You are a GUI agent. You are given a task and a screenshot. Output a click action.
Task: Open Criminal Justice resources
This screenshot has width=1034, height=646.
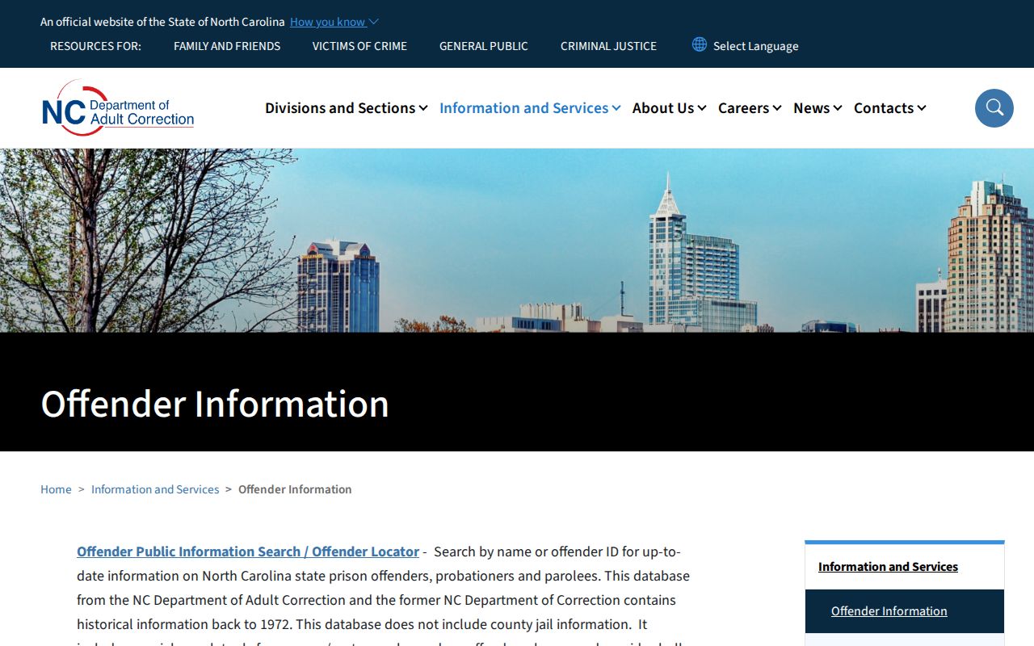coord(608,46)
